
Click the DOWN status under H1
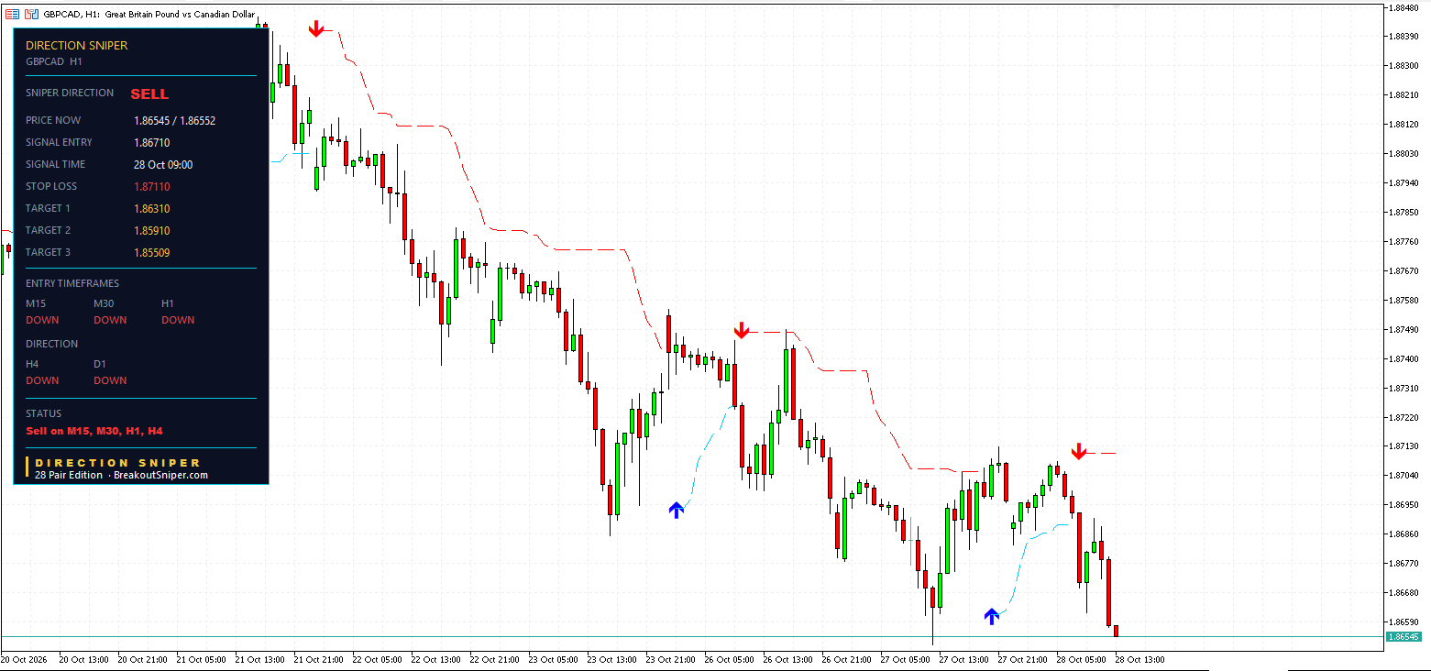[x=178, y=320]
